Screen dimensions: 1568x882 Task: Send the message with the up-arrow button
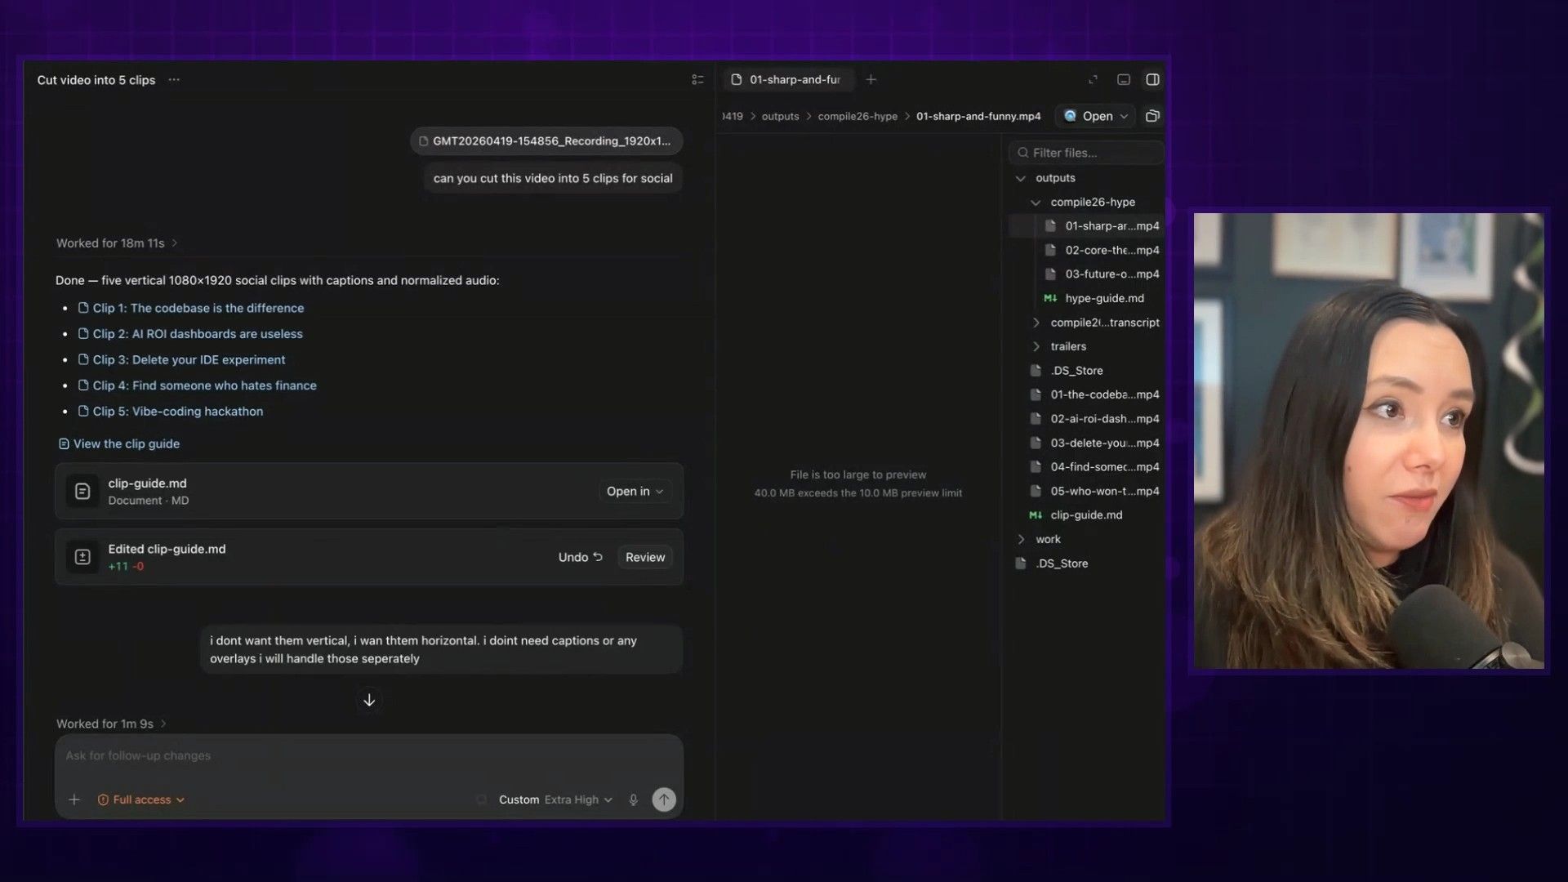pyautogui.click(x=664, y=800)
